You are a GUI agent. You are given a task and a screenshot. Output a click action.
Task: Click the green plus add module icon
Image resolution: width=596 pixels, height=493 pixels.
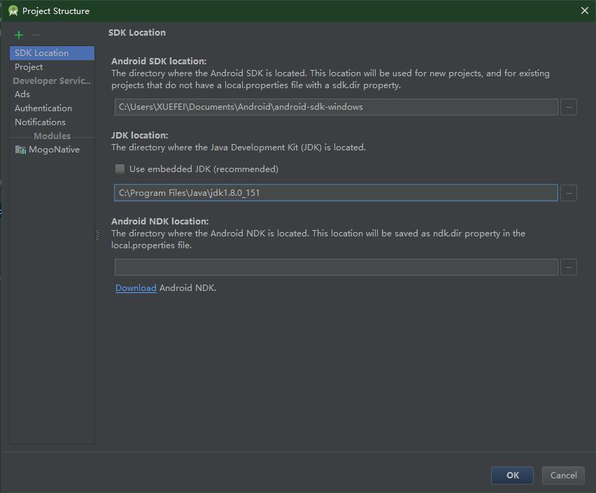pos(19,35)
